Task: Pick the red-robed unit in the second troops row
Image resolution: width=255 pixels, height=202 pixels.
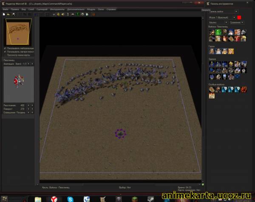Action: point(238,39)
